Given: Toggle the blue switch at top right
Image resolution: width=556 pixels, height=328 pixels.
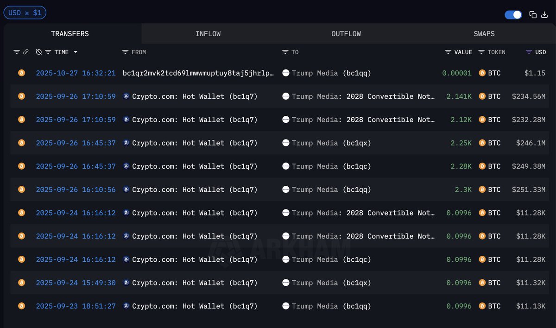Looking at the screenshot, I should (513, 15).
